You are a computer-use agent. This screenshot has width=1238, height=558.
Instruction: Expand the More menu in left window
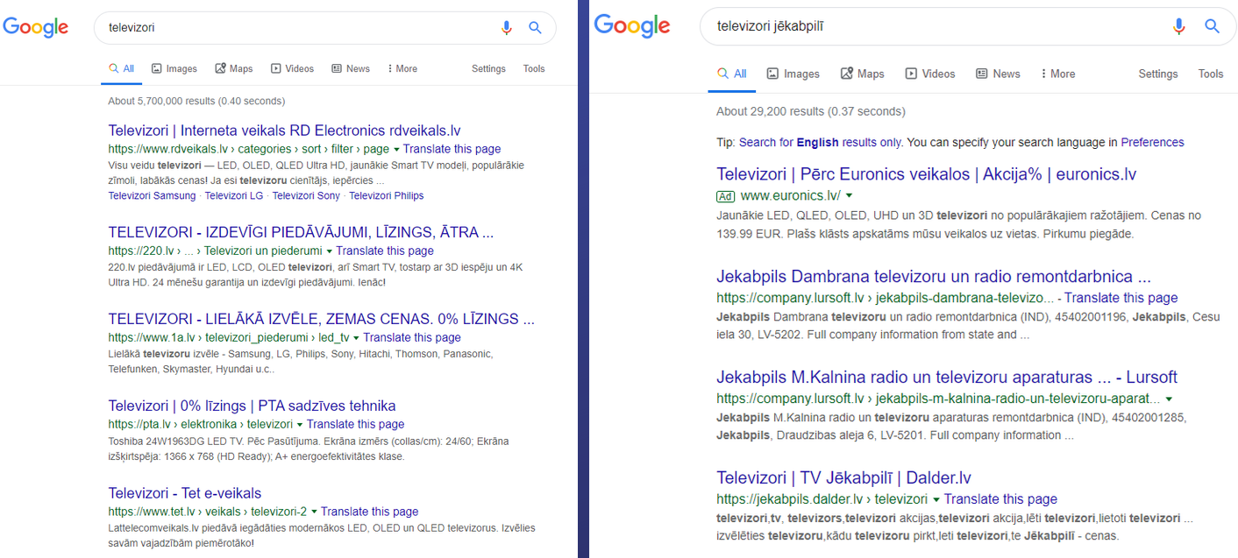tap(402, 68)
